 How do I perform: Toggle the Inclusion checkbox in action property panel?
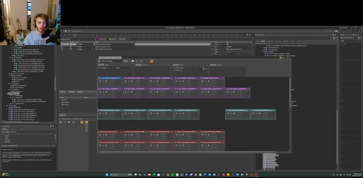pos(227,44)
